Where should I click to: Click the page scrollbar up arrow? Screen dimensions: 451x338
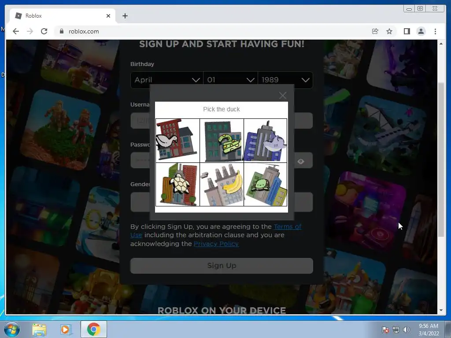pos(441,44)
